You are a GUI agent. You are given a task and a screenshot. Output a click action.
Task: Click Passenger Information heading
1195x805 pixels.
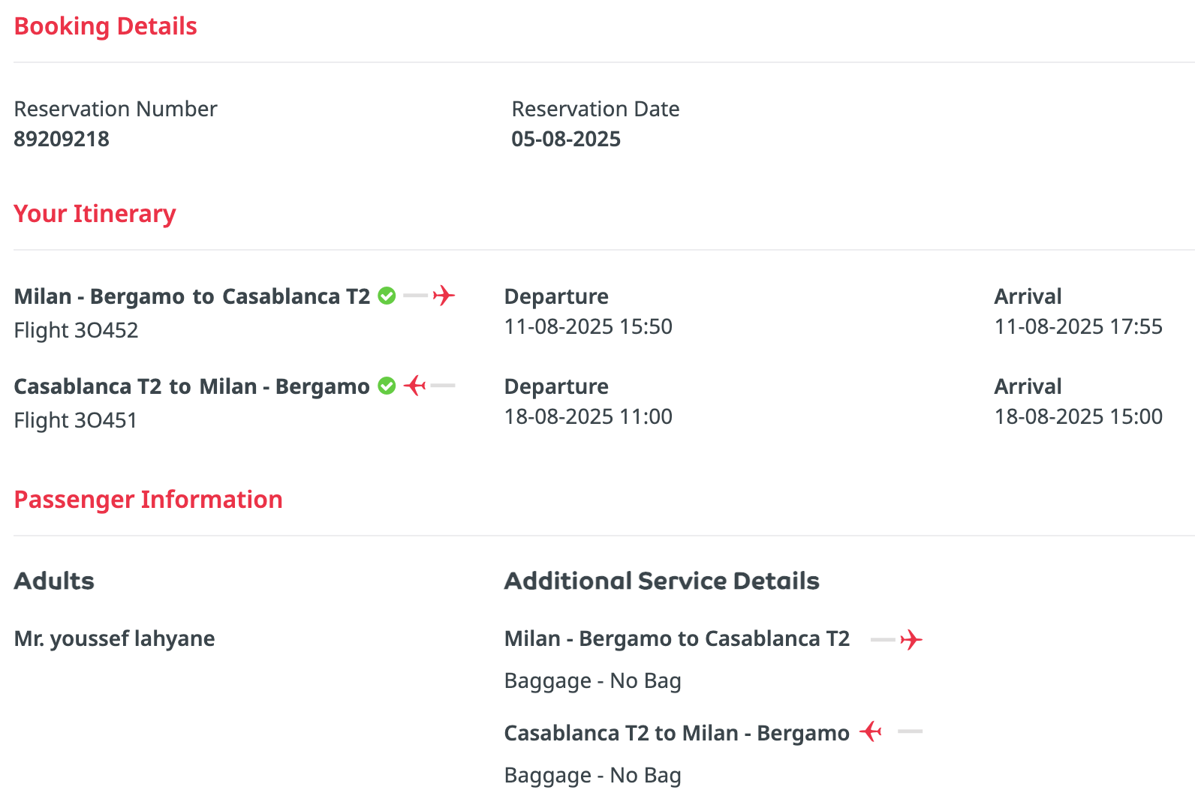(149, 500)
